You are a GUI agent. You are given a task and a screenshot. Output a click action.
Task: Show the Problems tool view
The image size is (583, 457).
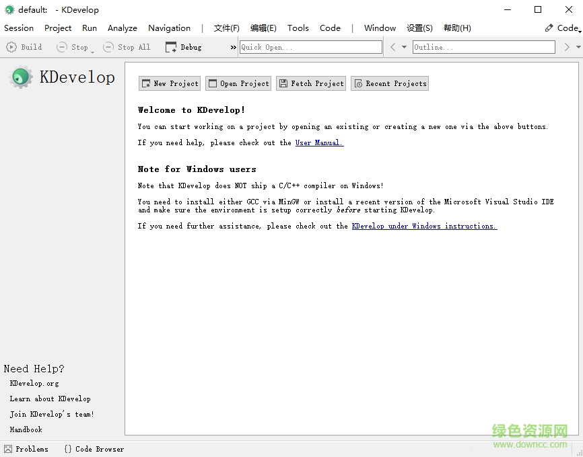[26, 449]
